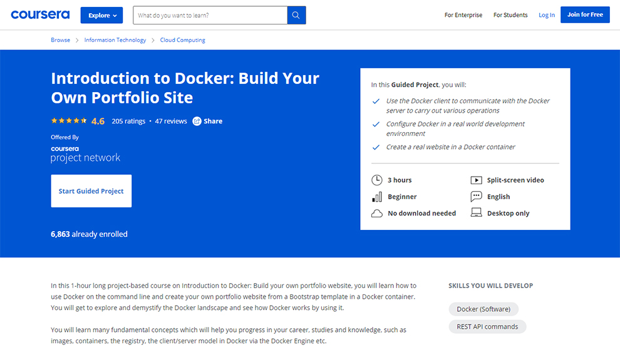Click the checkmark beside 'Configure Docker'
The height and width of the screenshot is (352, 620).
click(x=376, y=124)
